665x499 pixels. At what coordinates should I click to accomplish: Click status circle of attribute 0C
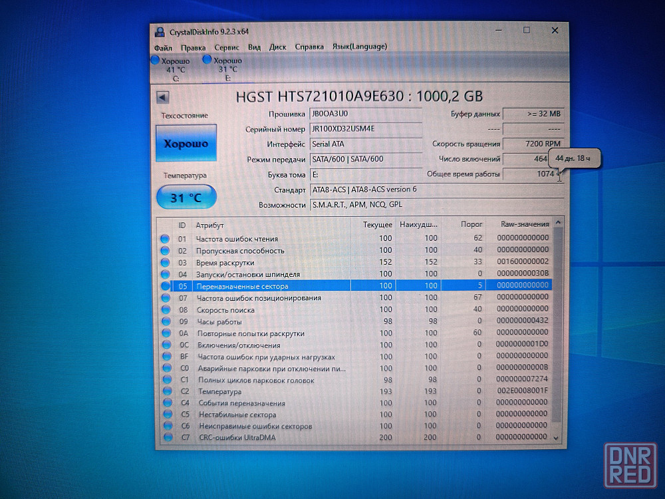pos(167,345)
